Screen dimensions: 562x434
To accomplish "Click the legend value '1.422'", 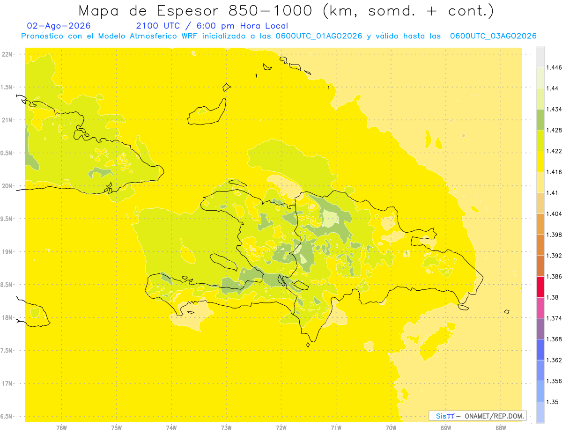I will point(554,151).
